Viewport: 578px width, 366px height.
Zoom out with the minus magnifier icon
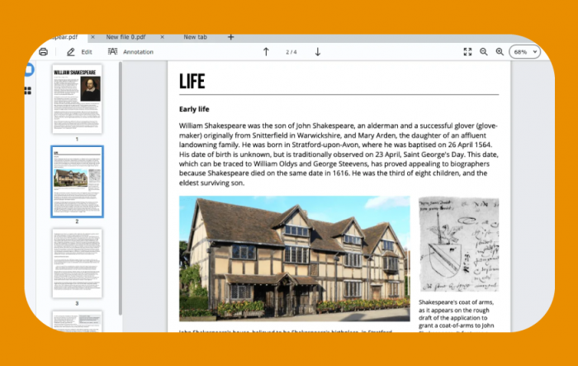484,52
